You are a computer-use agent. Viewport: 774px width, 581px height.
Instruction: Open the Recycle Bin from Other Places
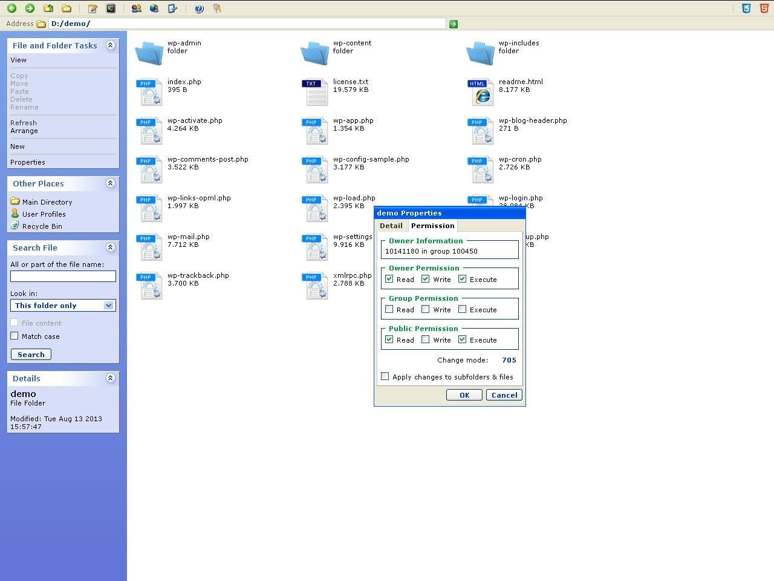(x=42, y=226)
